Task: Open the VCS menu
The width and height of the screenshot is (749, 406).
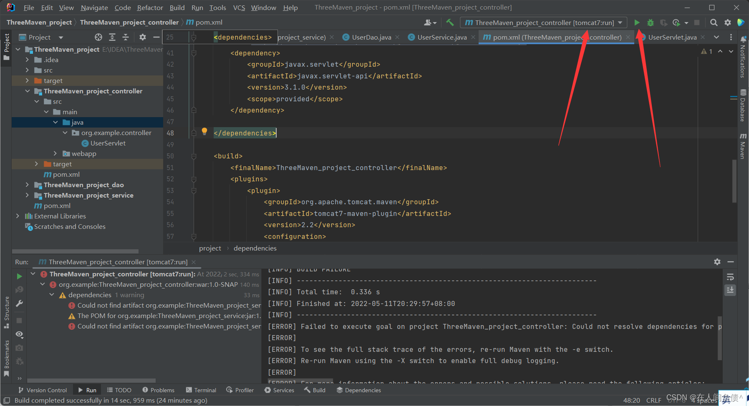Action: pyautogui.click(x=239, y=8)
